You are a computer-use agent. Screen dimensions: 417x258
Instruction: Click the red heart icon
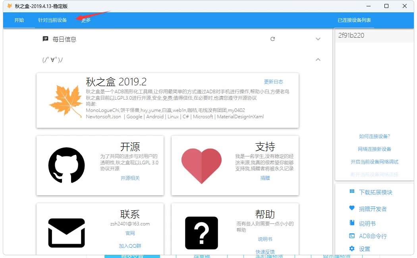pos(201,166)
